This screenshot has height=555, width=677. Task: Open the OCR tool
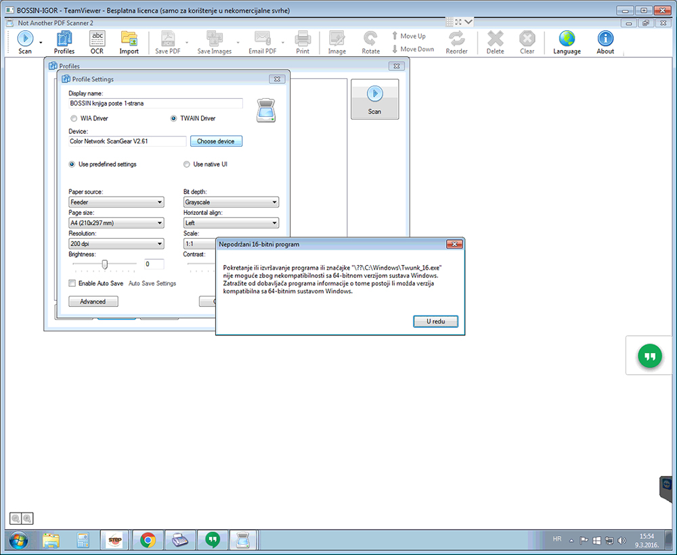[x=97, y=42]
